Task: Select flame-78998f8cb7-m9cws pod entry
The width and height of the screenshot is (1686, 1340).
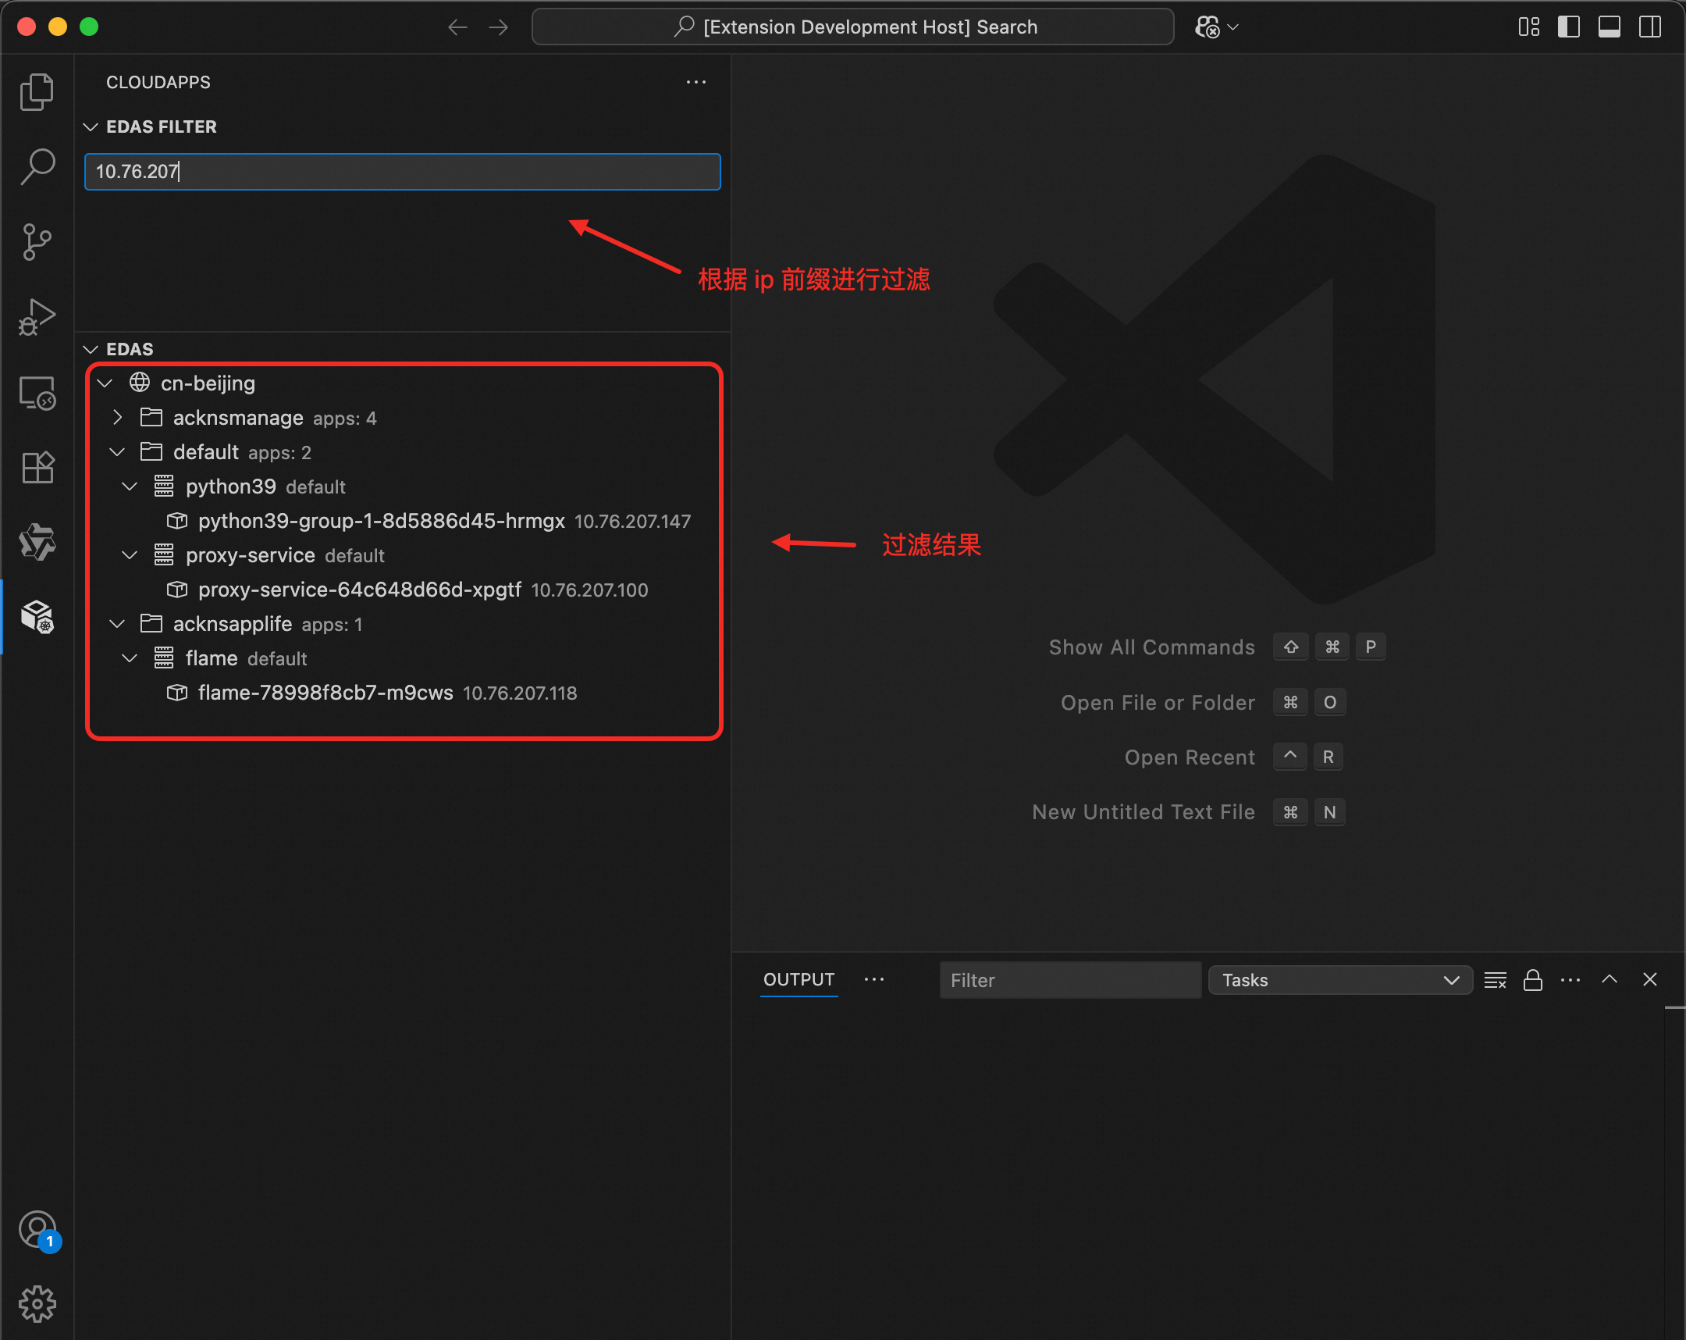Action: [325, 693]
